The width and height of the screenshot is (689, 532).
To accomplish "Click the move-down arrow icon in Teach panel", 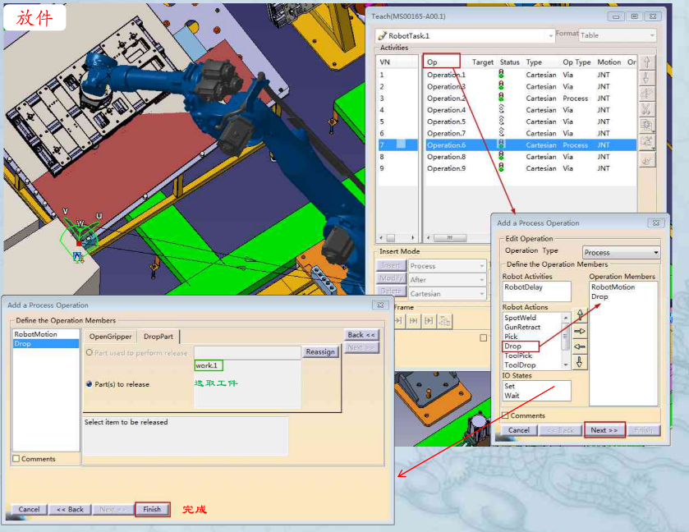I will (648, 78).
